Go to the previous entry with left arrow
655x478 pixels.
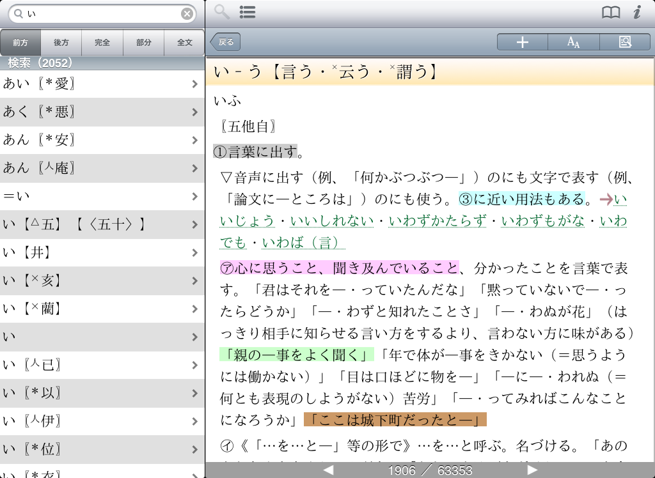(x=328, y=470)
